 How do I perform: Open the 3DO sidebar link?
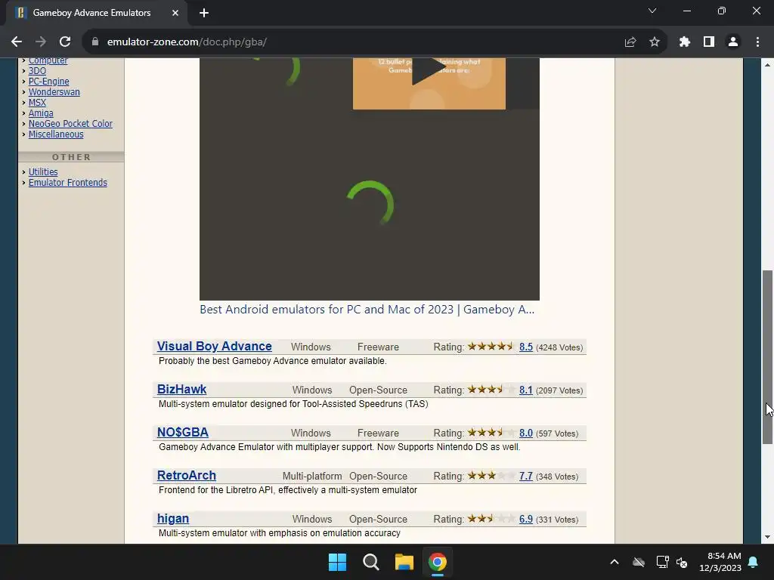37,70
